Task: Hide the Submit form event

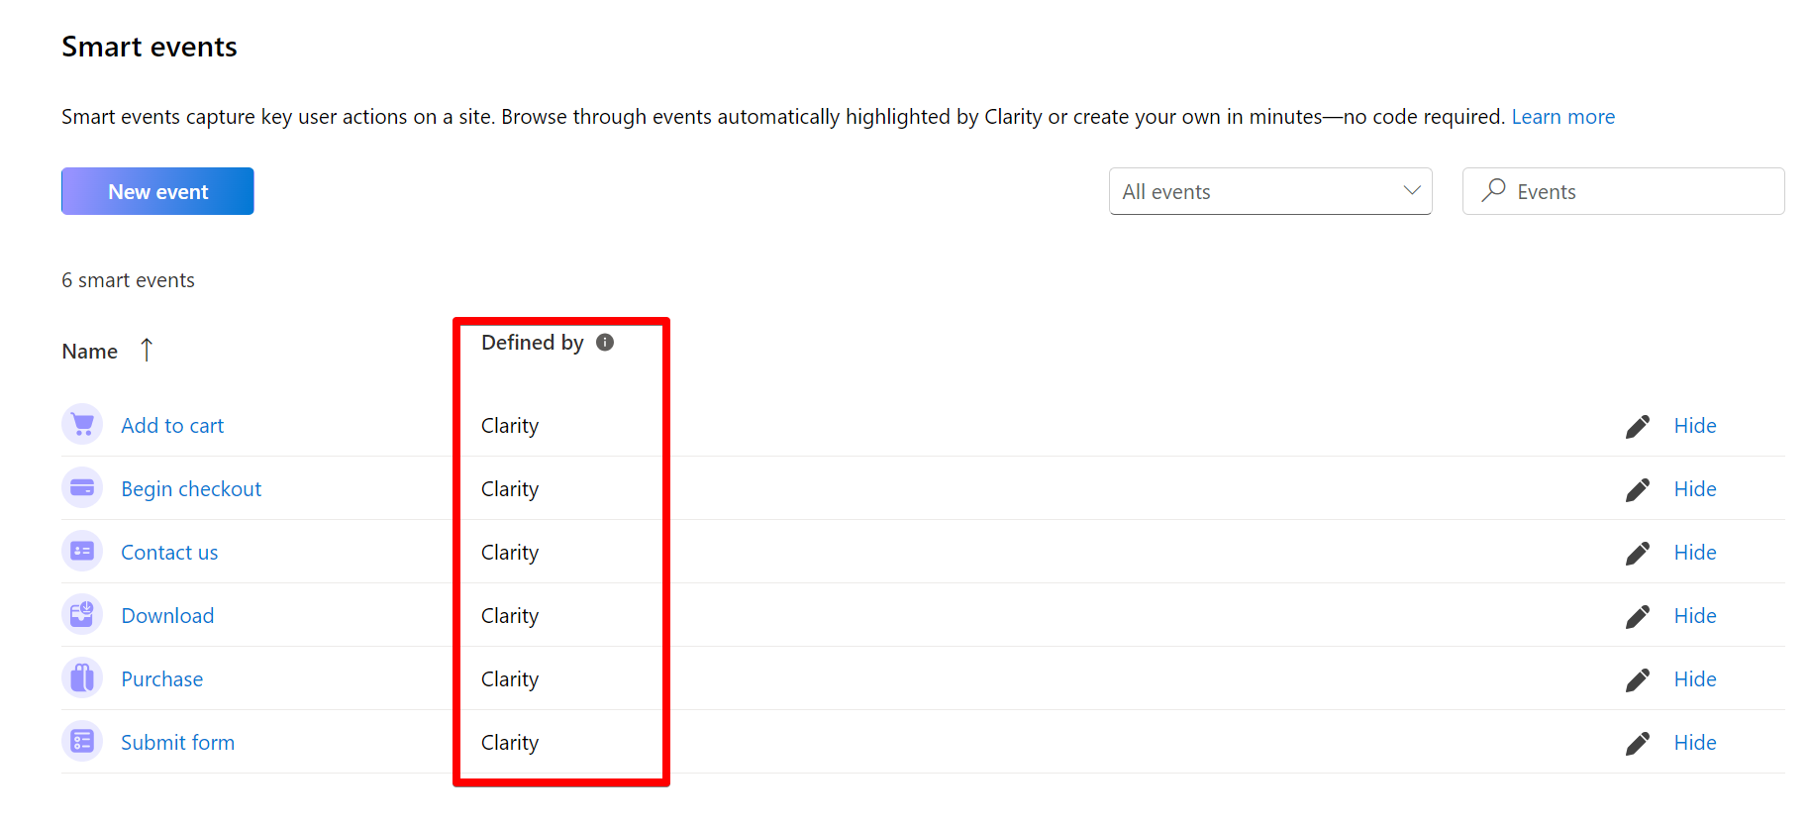Action: click(x=1695, y=742)
